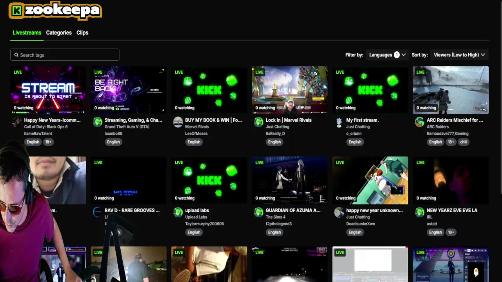Open Grand Theft Auto V (GTA) category
The width and height of the screenshot is (502, 282).
(127, 127)
